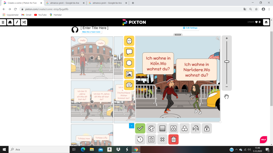
Task: Click the camera photo tool
Action: 129,85
